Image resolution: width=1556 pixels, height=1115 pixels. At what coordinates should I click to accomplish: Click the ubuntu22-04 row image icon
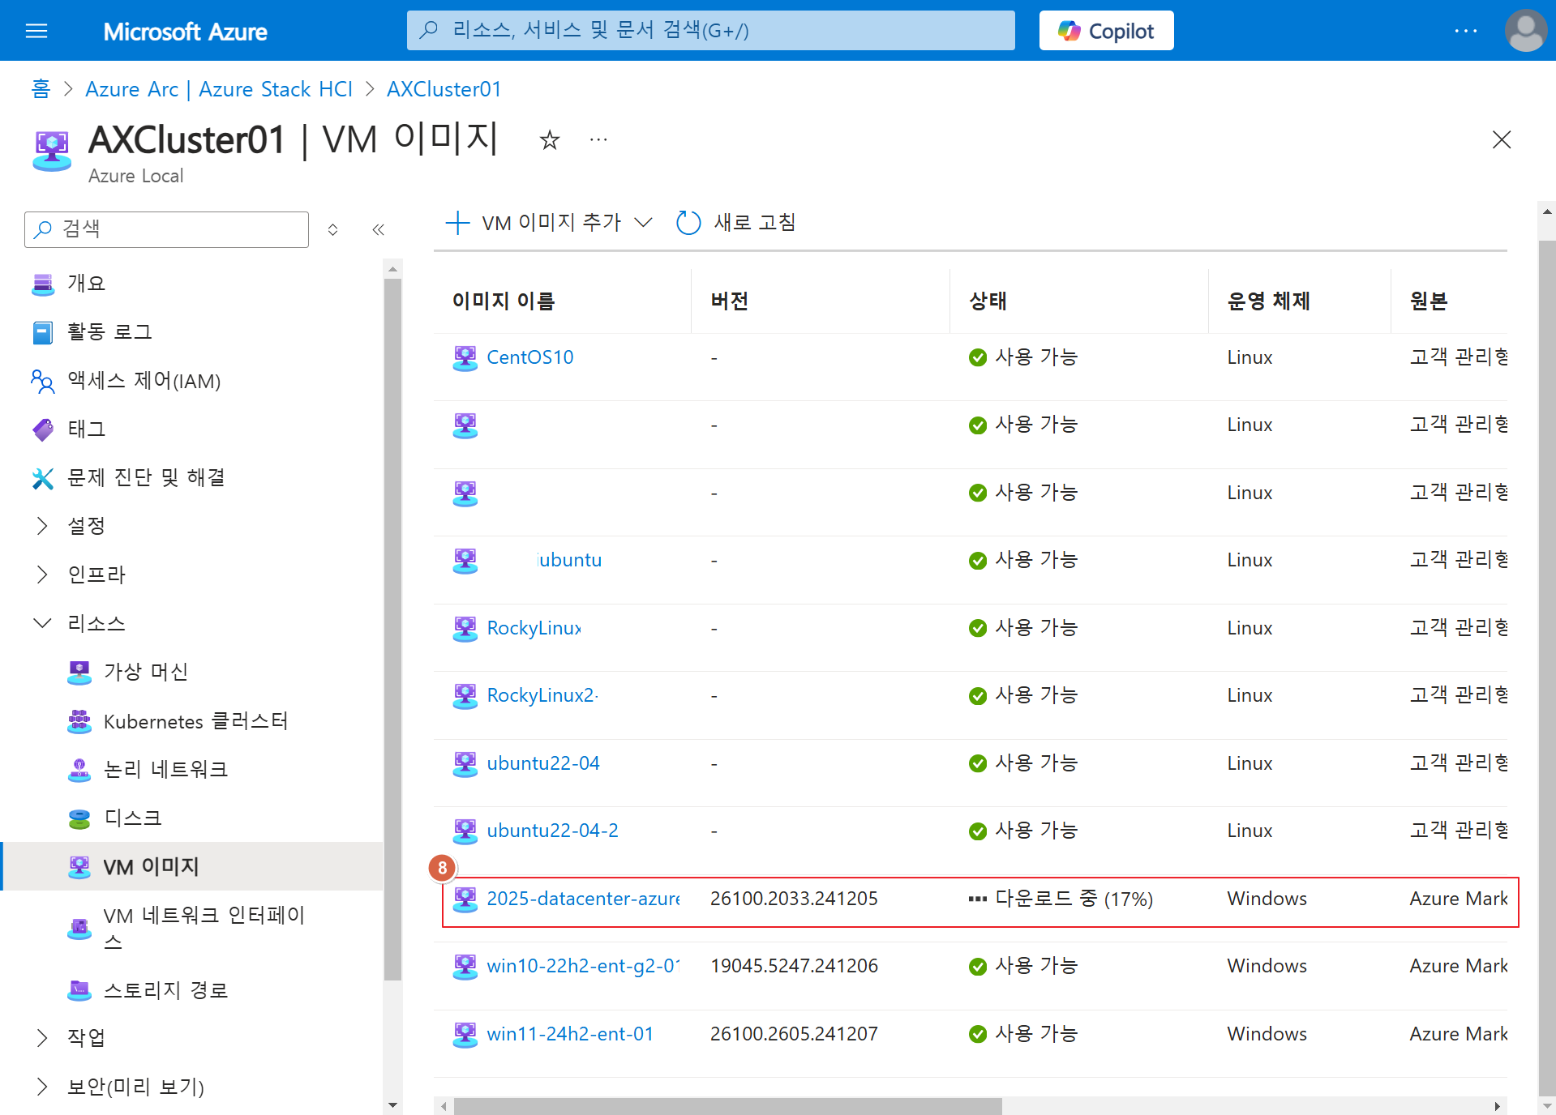(x=465, y=763)
